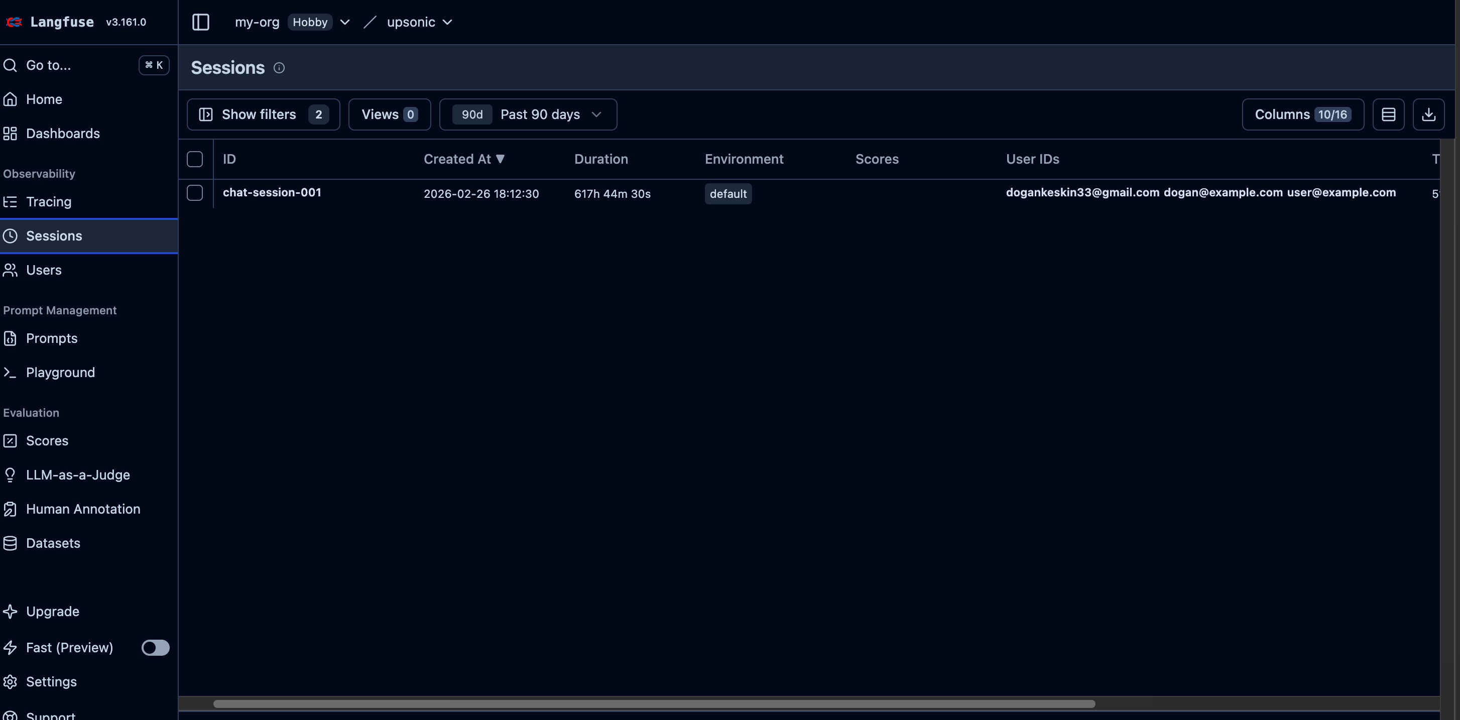Open Datasets in the sidebar

[53, 543]
